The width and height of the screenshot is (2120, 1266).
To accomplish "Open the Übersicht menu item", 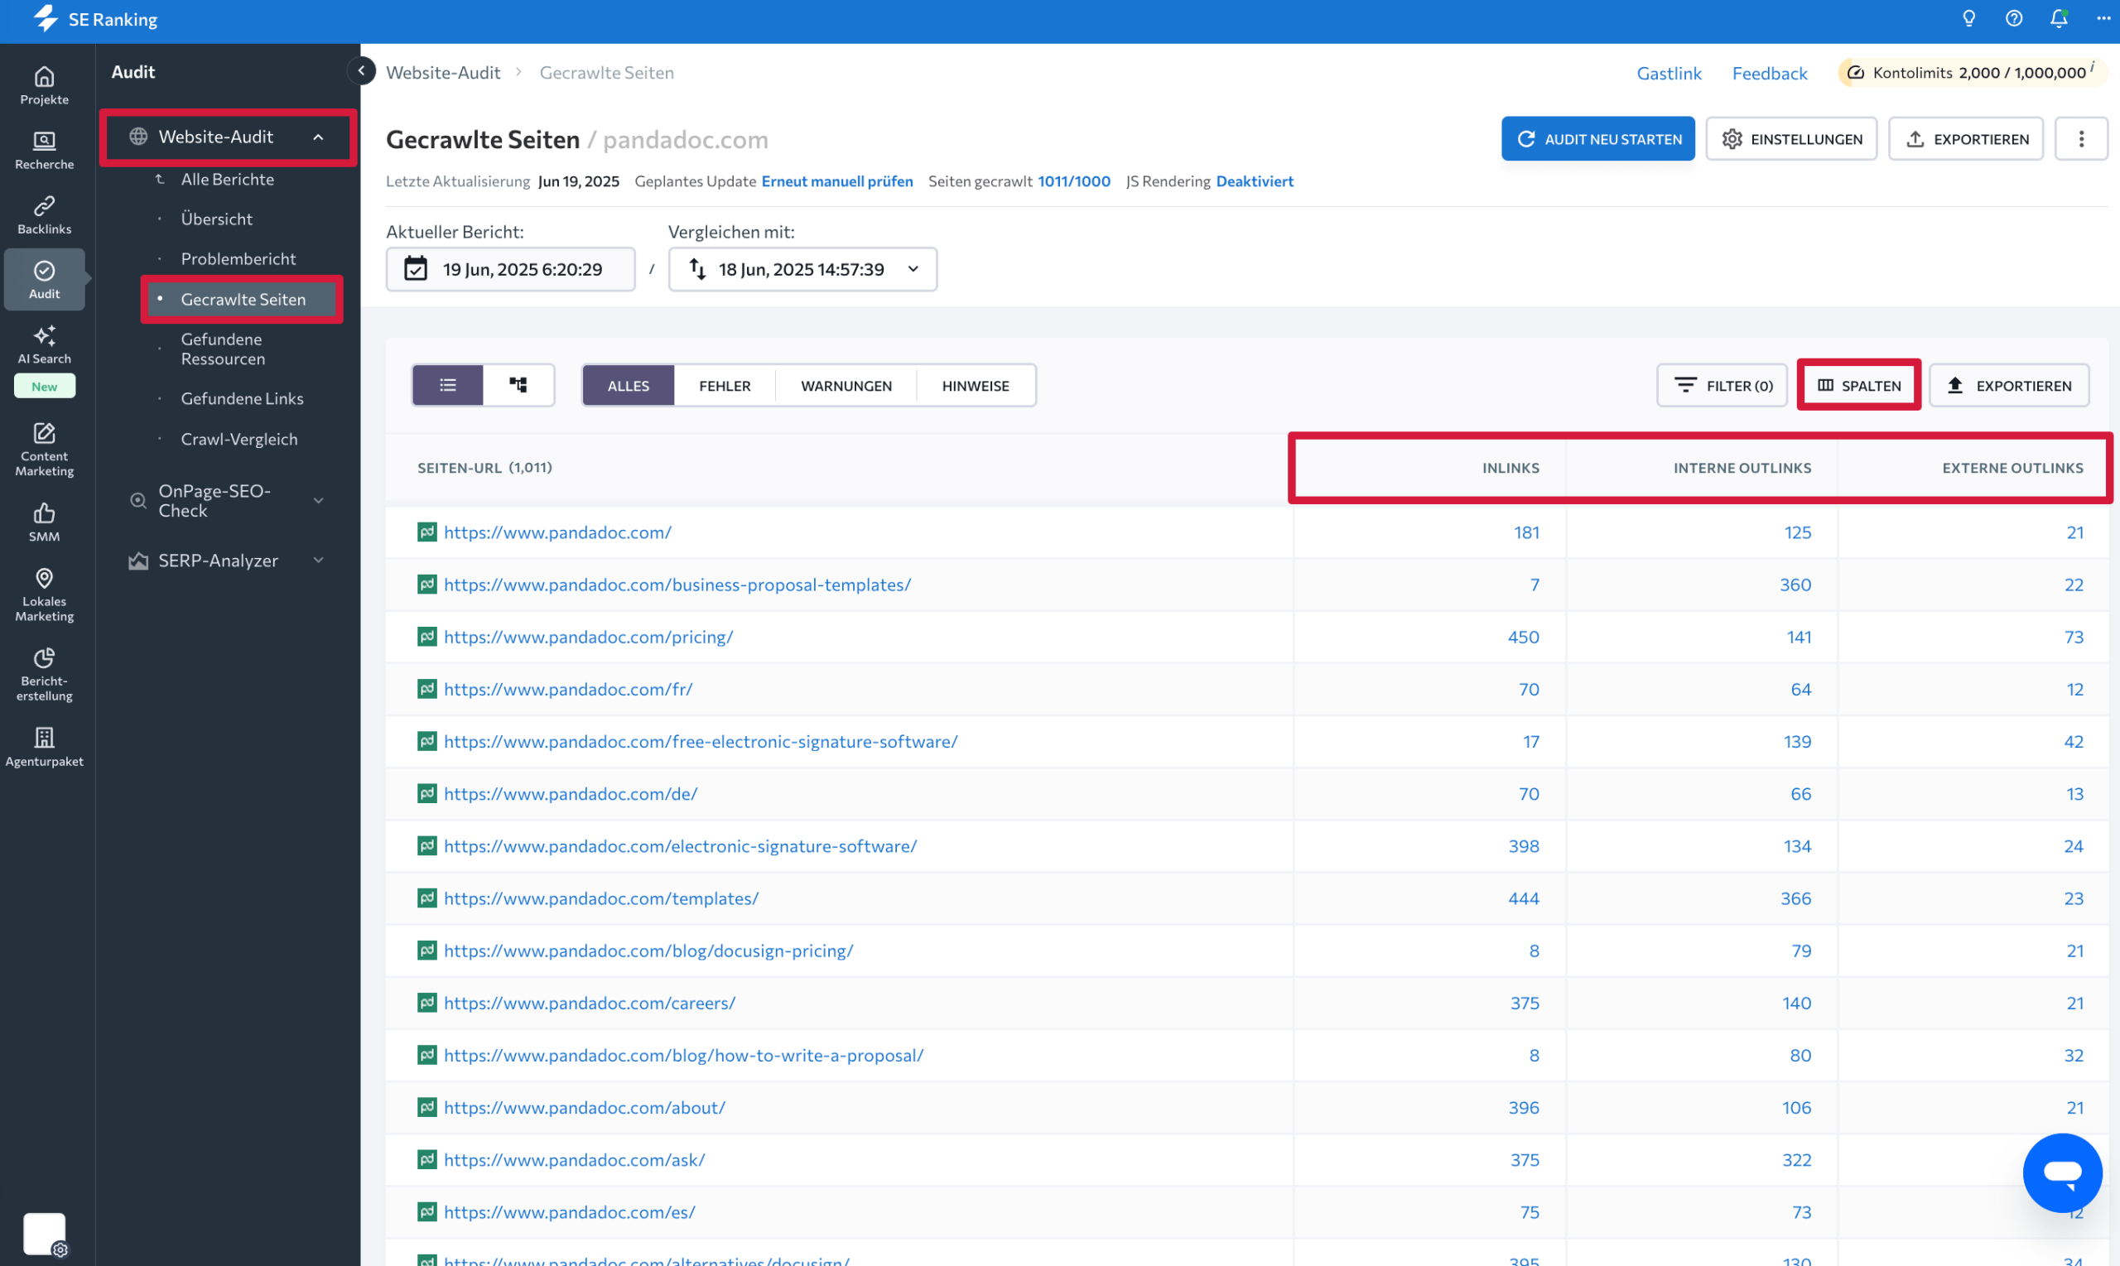I will click(217, 219).
